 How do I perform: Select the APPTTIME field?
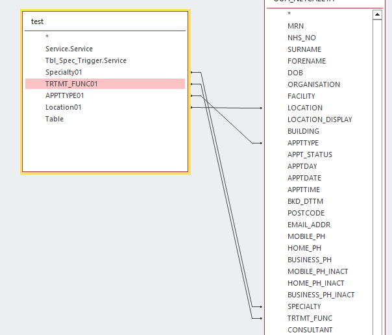click(x=304, y=190)
